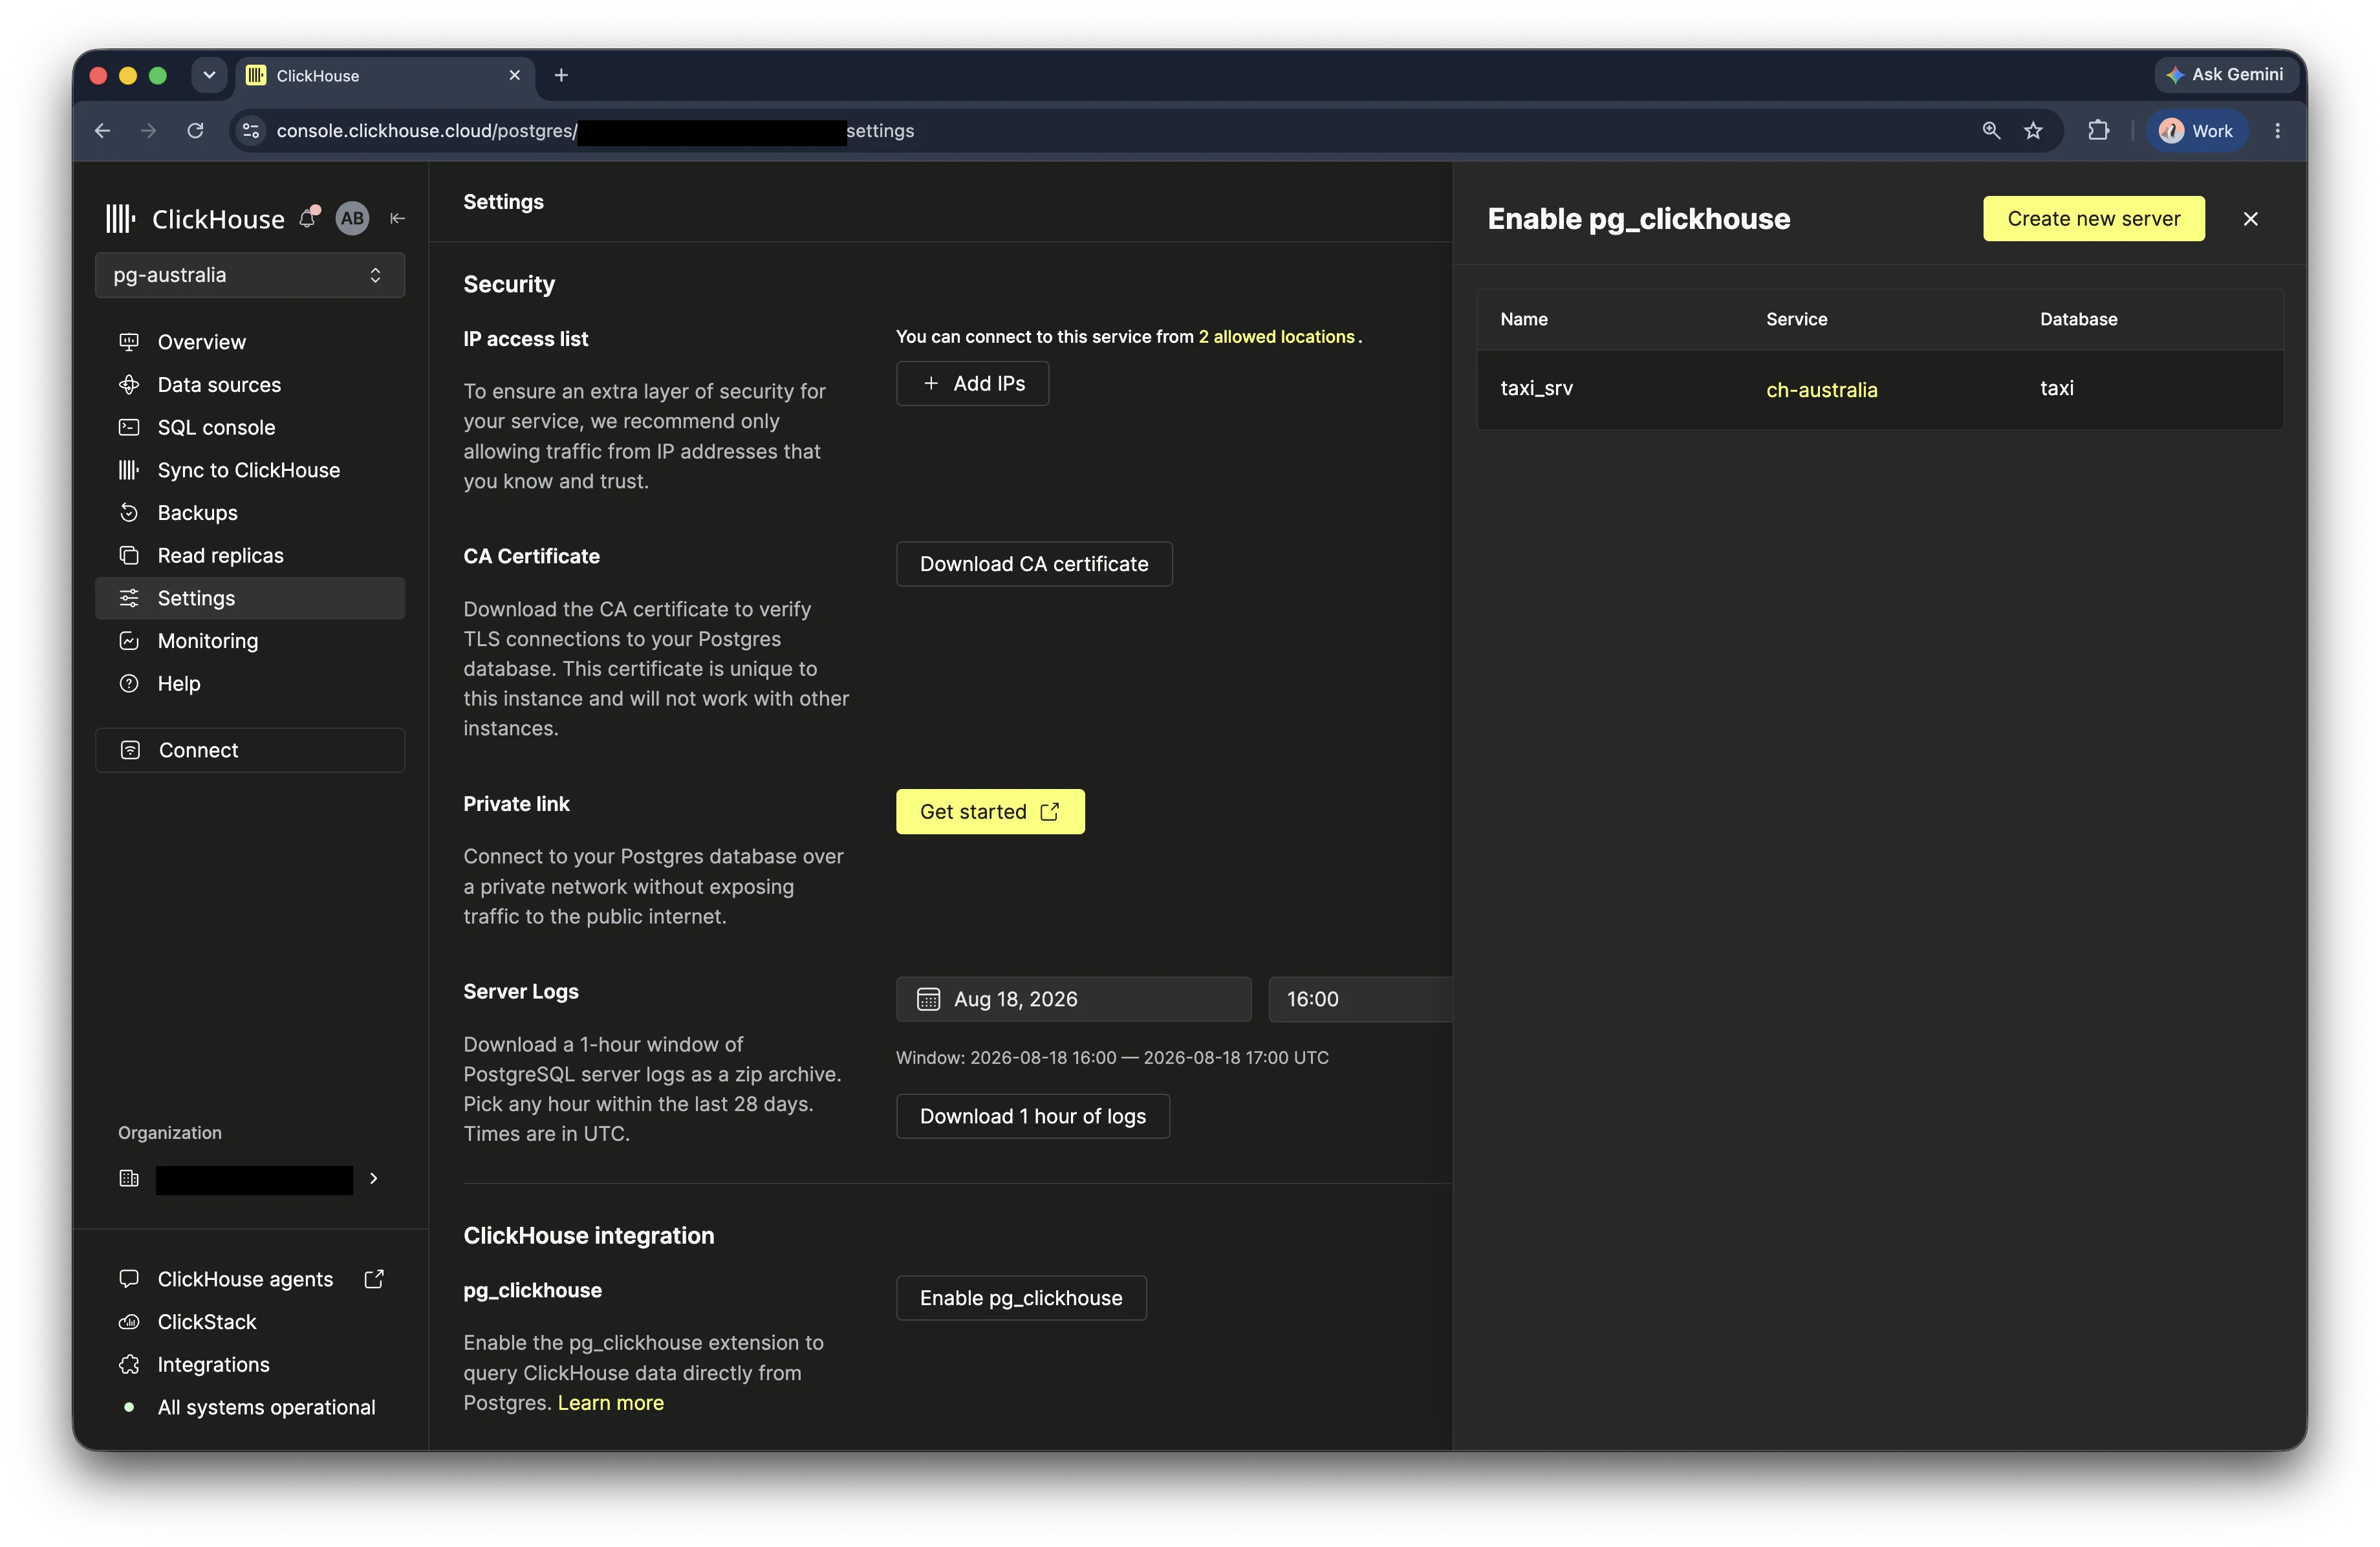Viewport: 2380px width, 1547px height.
Task: Navigate to Backups
Action: point(250,513)
